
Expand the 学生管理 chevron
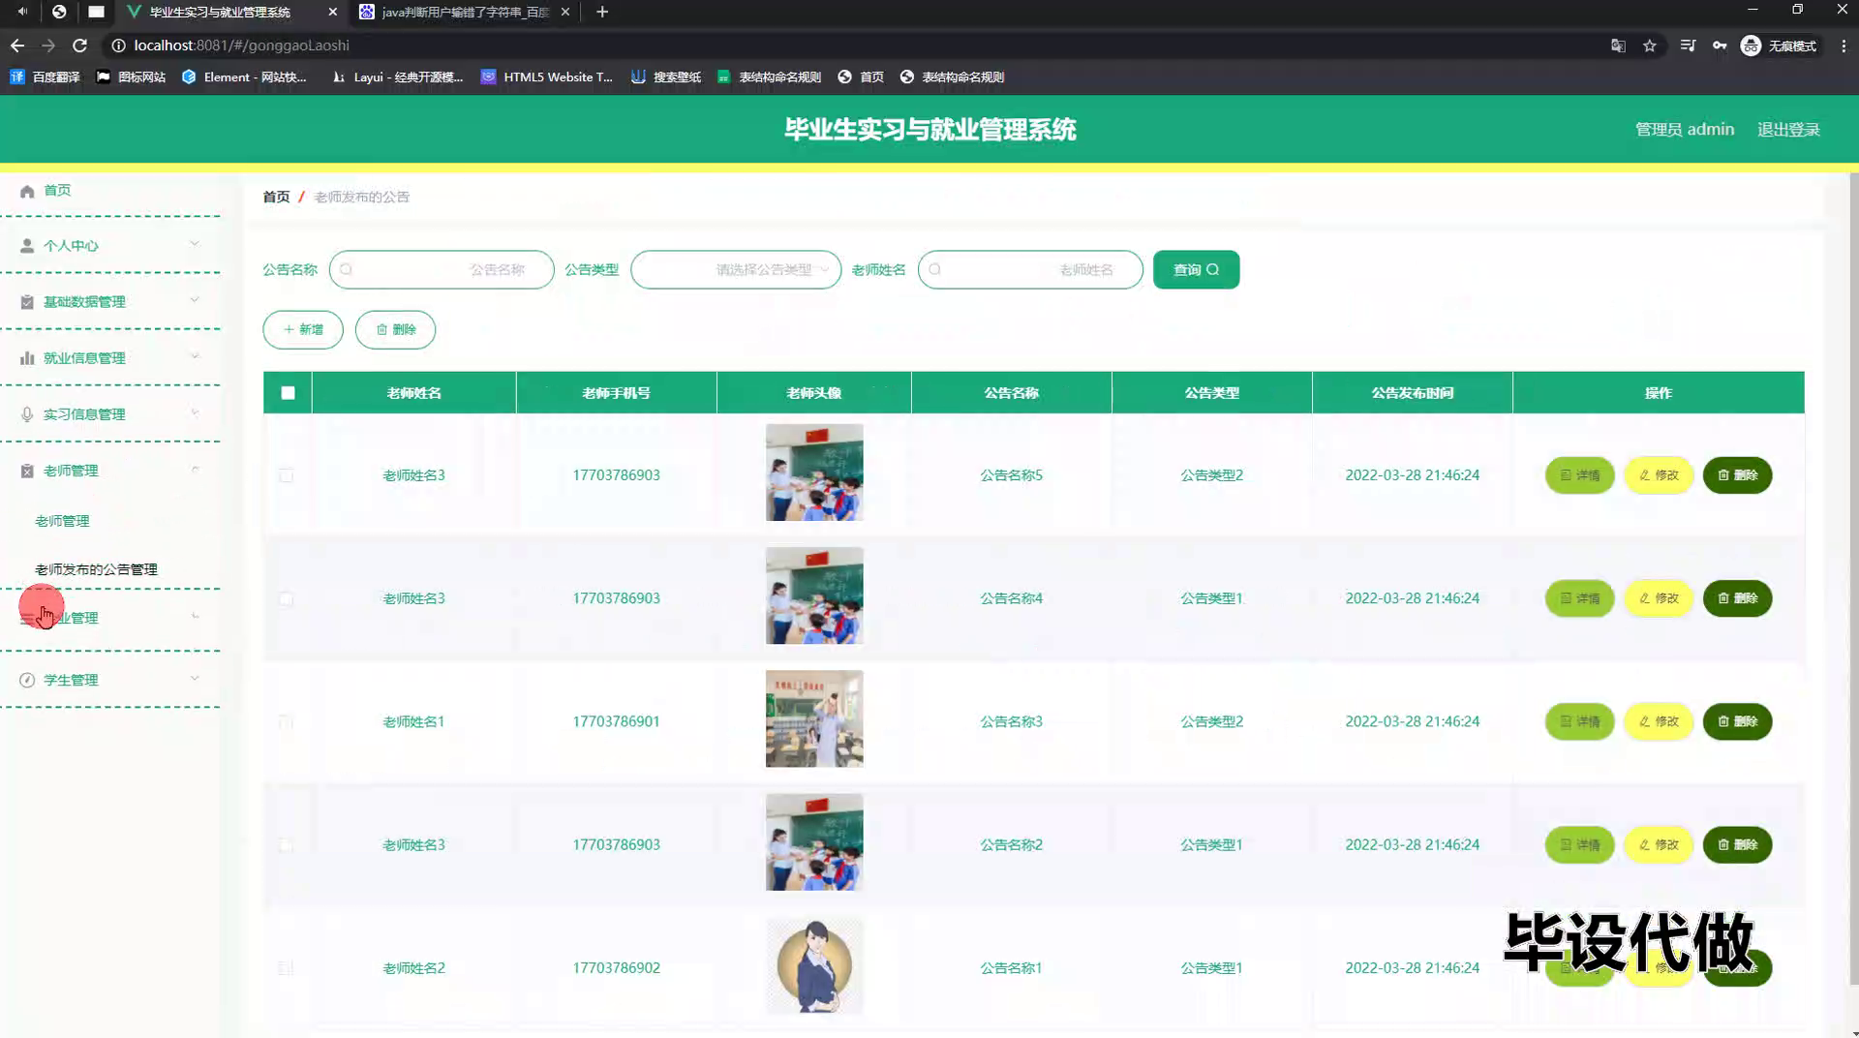pyautogui.click(x=195, y=678)
